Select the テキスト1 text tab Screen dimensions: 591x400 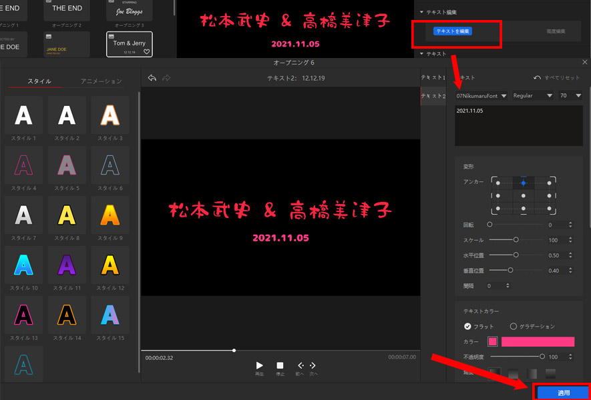pos(433,78)
